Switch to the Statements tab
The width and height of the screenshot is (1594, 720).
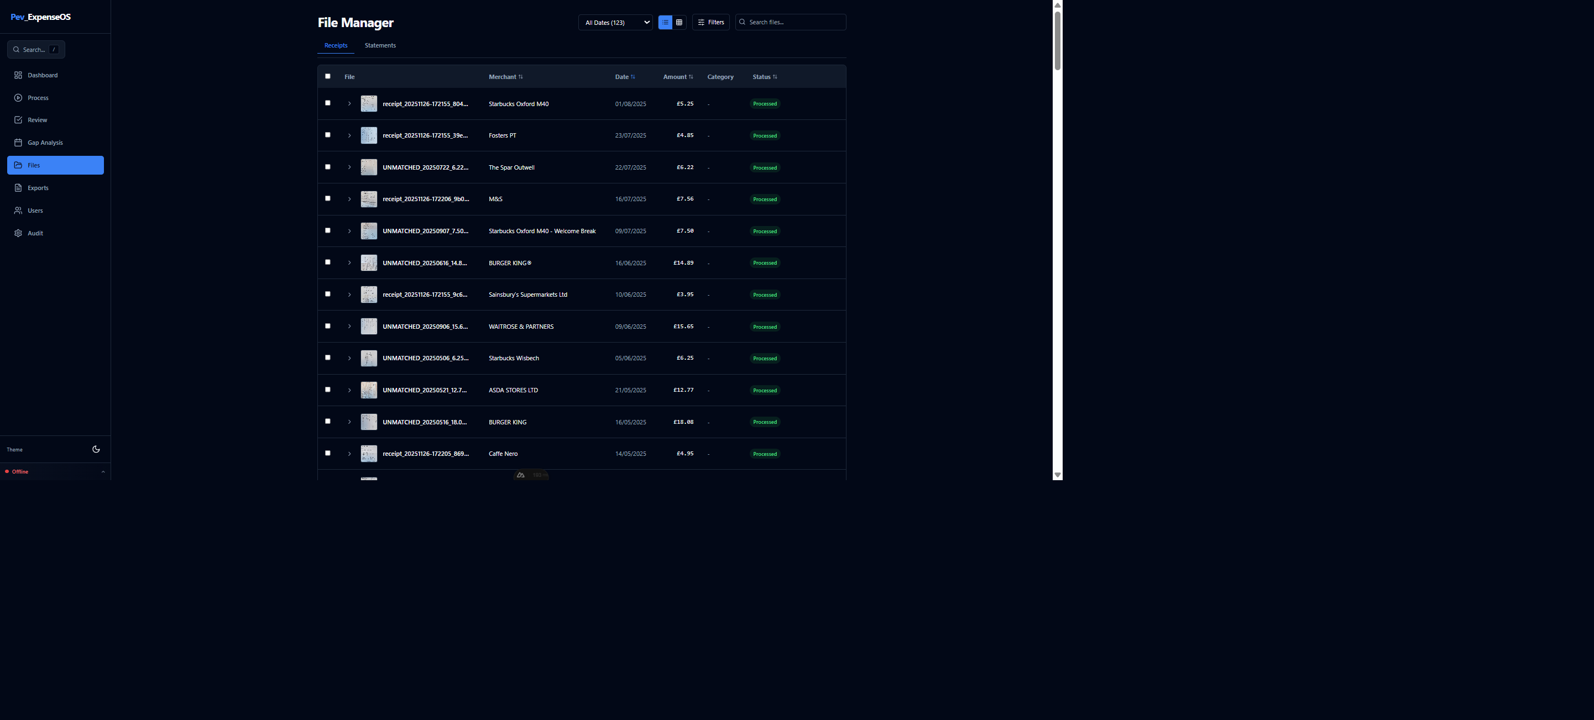click(380, 45)
